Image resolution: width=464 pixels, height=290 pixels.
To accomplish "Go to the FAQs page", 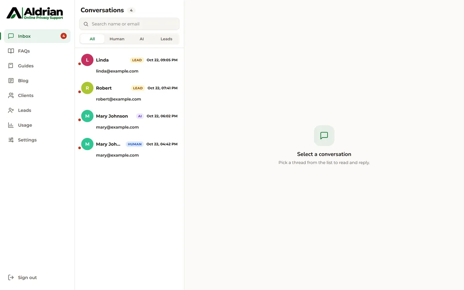I will point(37,51).
